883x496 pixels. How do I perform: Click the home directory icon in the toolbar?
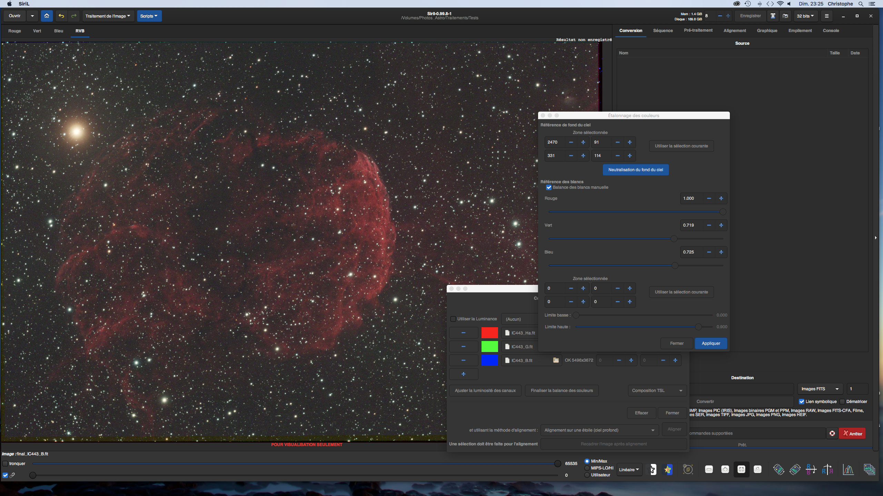[47, 16]
